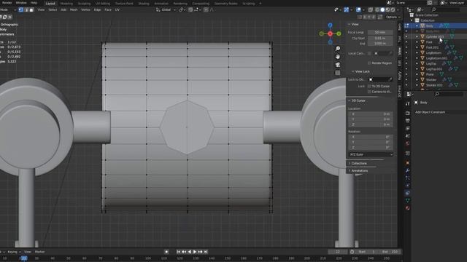Enable Lock To 3D Cursor checkbox
Viewport: 467px width, 262px height.
(369, 86)
